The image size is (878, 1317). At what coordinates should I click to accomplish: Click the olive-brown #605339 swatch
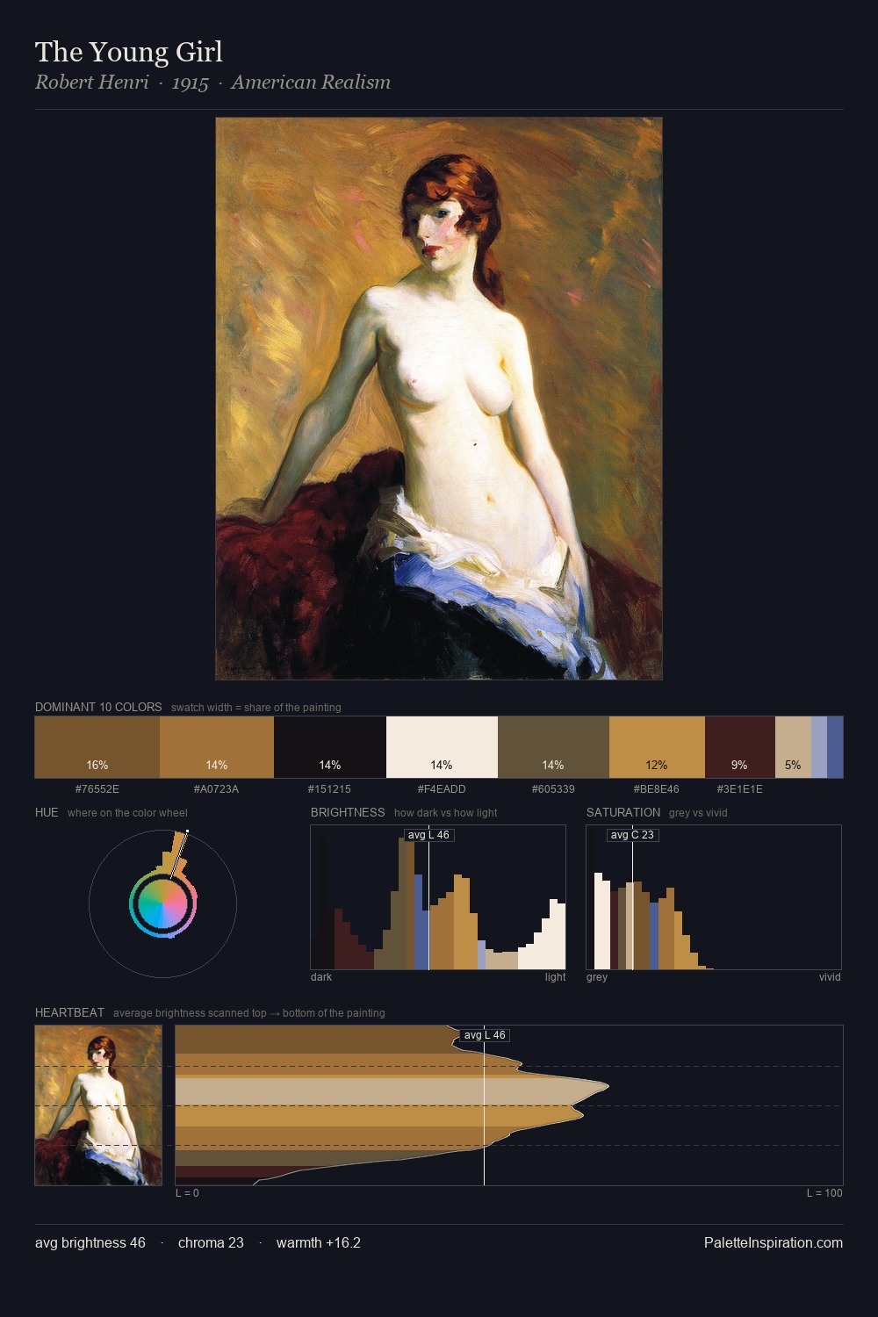[553, 747]
